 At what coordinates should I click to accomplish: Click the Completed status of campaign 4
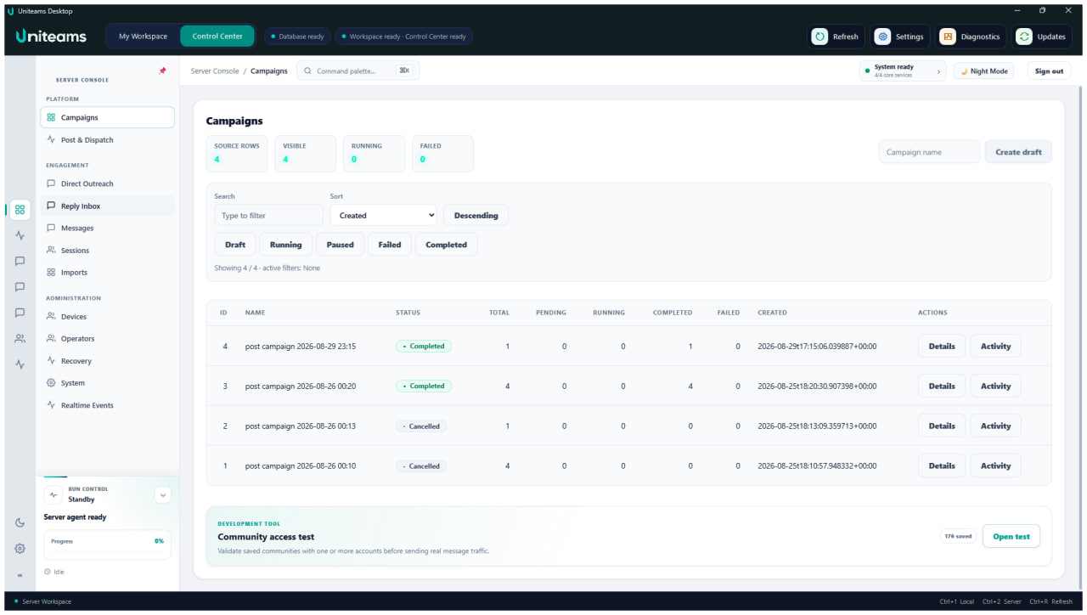(424, 347)
